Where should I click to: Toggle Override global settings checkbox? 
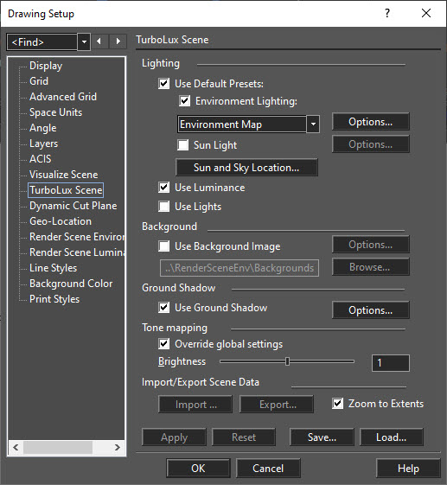(163, 343)
